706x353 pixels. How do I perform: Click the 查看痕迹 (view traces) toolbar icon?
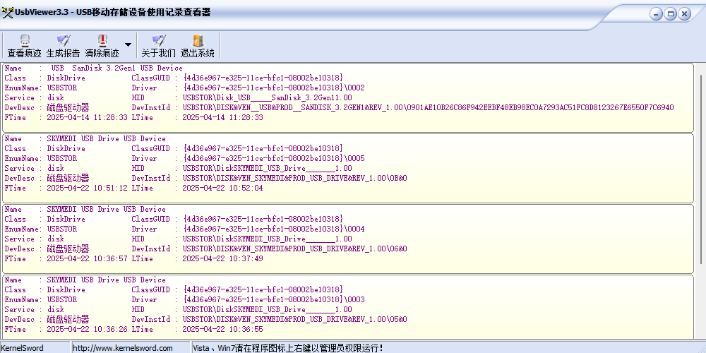click(x=24, y=45)
